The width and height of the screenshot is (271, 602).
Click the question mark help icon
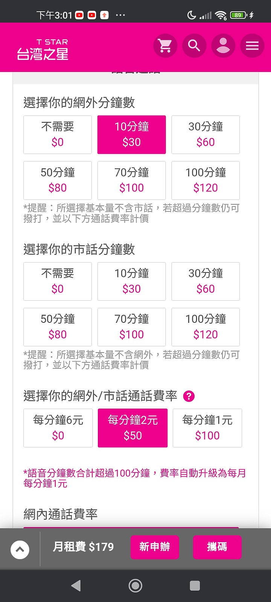click(x=189, y=396)
